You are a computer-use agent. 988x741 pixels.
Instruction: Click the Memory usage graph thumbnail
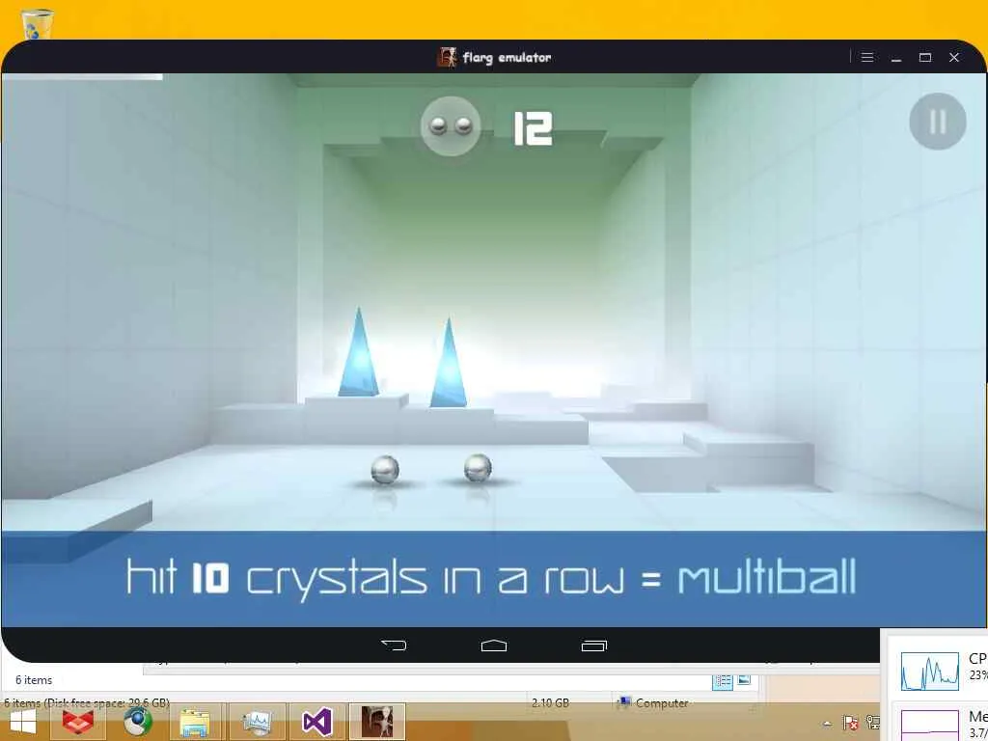coord(929,726)
